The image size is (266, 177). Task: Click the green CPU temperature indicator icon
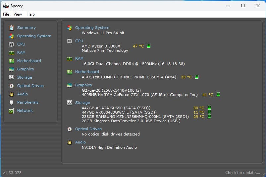click(149, 46)
